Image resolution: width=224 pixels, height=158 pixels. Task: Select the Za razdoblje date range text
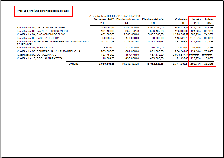point(115,16)
